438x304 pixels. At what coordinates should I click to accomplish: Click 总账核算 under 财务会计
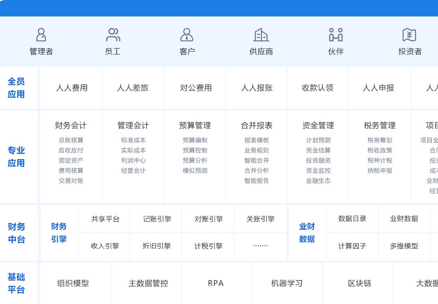click(71, 140)
